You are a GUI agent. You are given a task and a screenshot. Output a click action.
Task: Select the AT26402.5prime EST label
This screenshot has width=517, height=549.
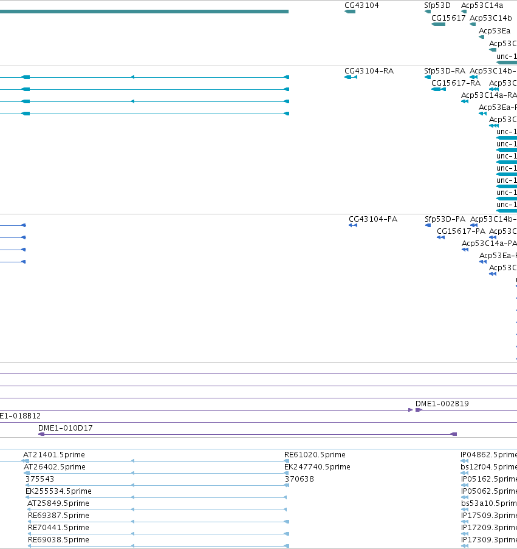pyautogui.click(x=55, y=467)
